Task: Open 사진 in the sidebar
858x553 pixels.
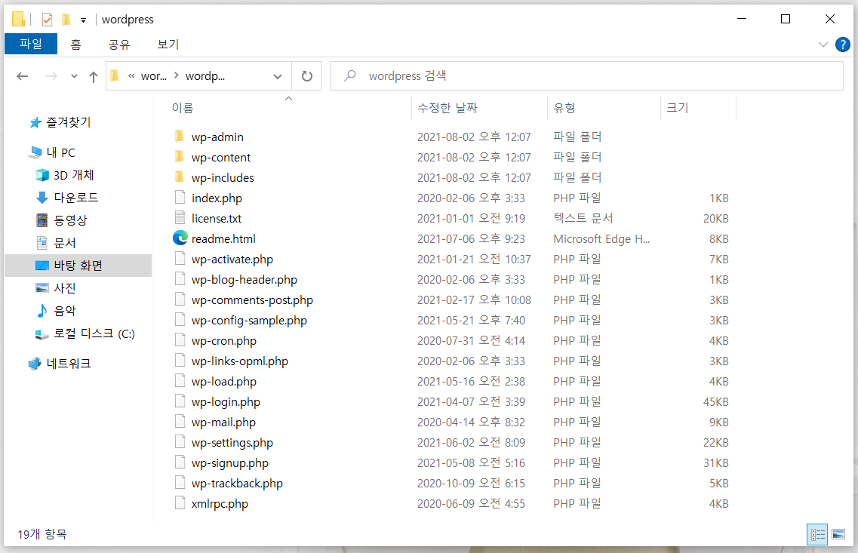Action: pos(65,287)
